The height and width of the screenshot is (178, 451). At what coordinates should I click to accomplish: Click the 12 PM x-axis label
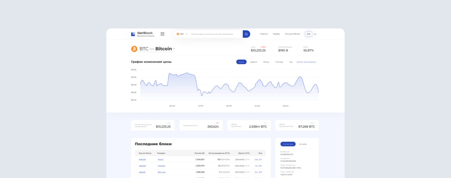click(201, 106)
